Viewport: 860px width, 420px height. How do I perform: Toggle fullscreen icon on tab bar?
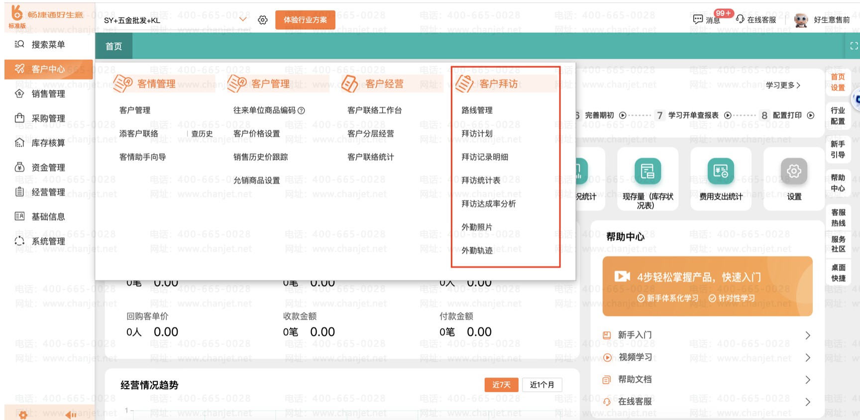pyautogui.click(x=854, y=46)
